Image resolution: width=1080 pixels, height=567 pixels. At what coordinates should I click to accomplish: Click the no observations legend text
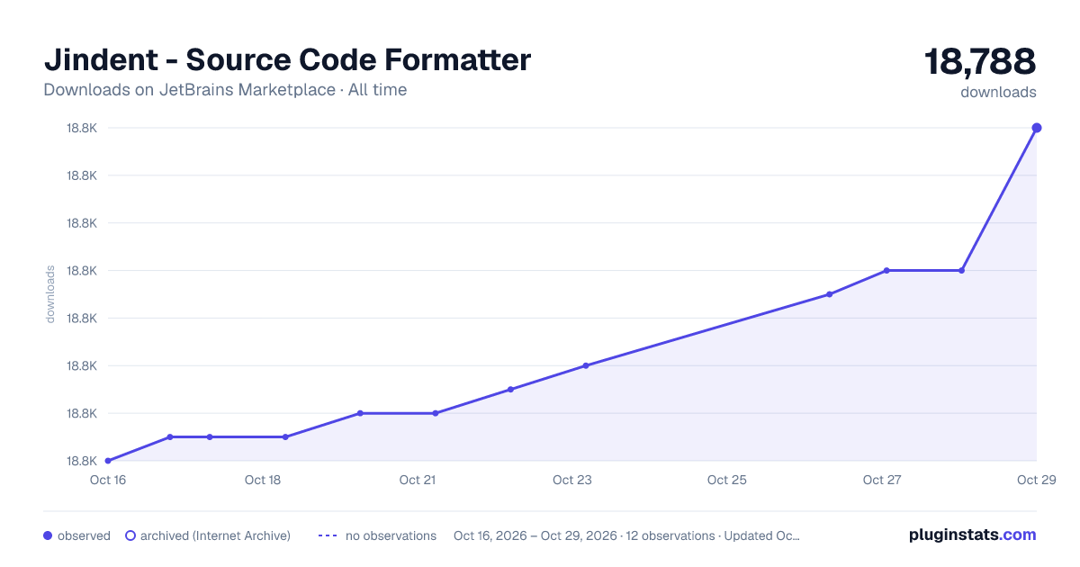[391, 535]
